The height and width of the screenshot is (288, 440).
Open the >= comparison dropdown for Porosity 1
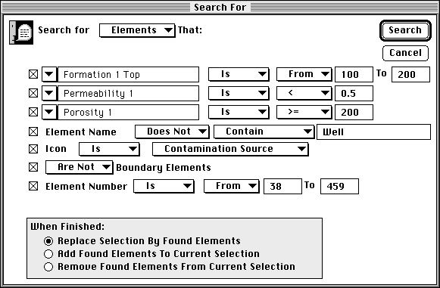point(304,112)
